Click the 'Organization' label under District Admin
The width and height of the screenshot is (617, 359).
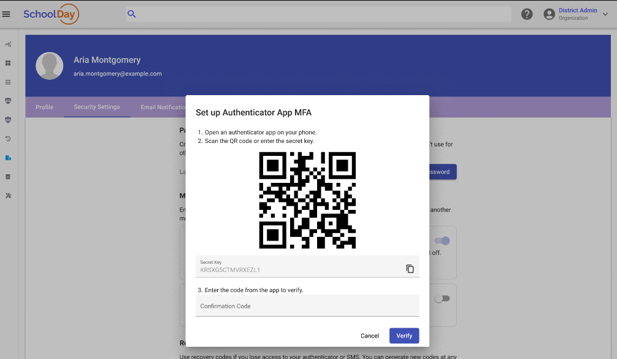tap(573, 18)
